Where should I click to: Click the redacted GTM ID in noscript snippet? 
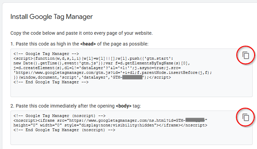coord(195,120)
